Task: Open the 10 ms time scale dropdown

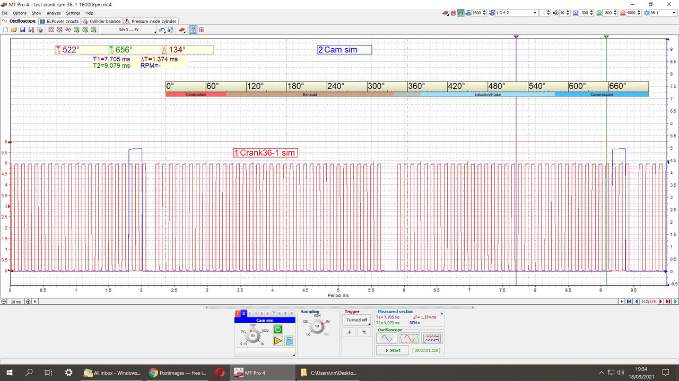Action: (x=16, y=301)
